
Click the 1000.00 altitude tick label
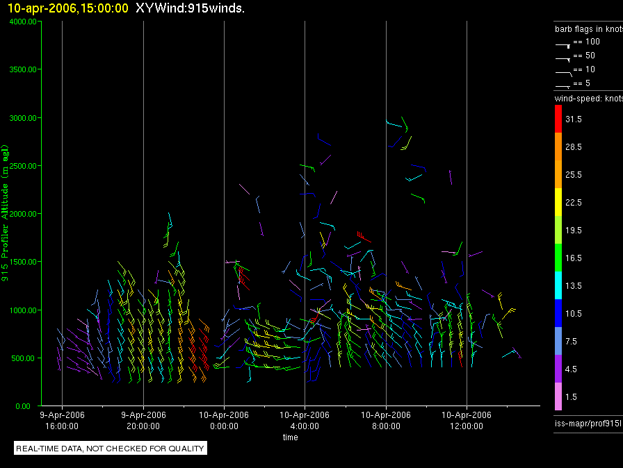click(23, 310)
